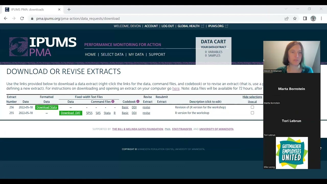Open University of Minnesota supporter link
This screenshot has height=184, width=327.
pyautogui.click(x=216, y=129)
